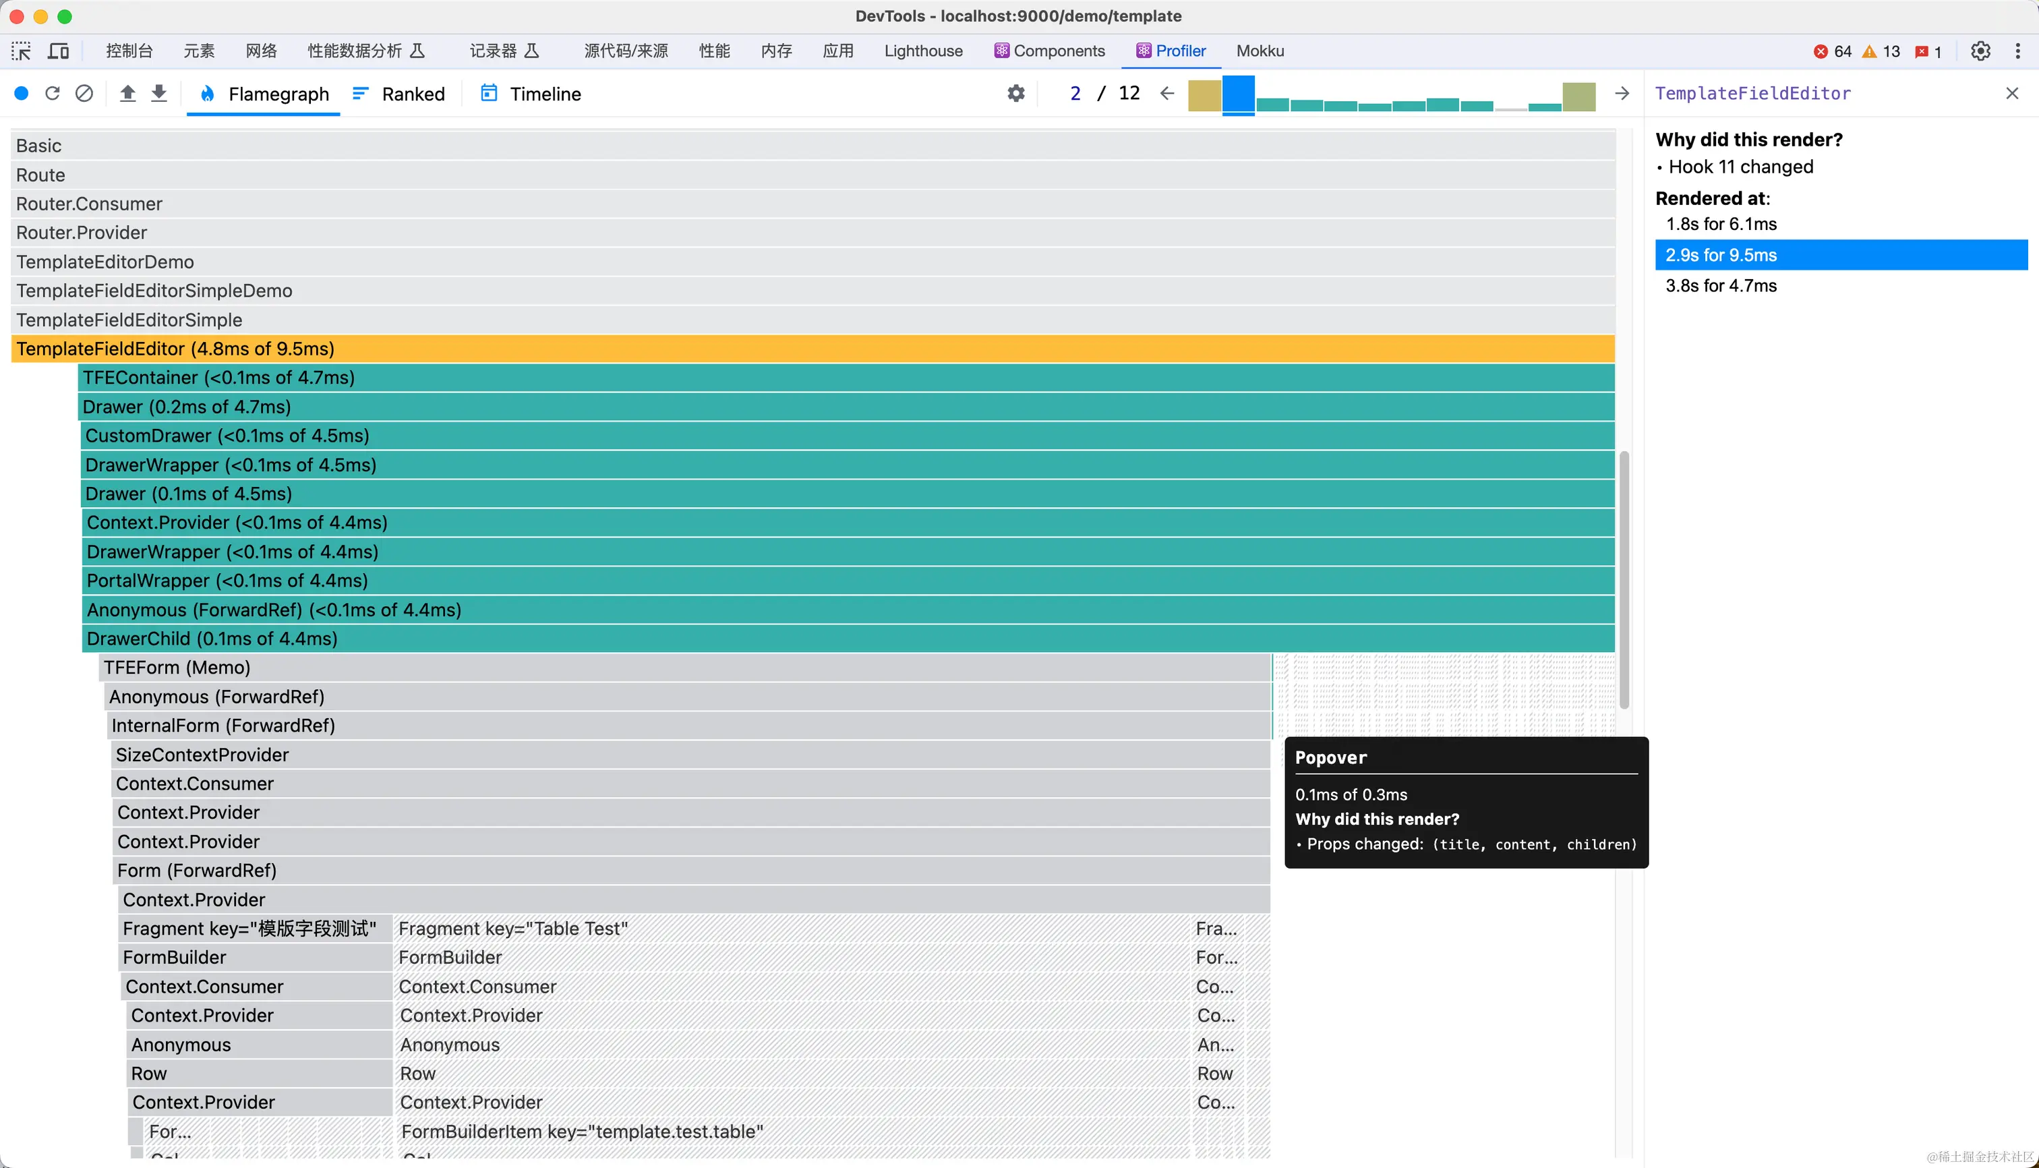Screen dimensions: 2039x1168
Task: Clear profiling data
Action: 84,94
